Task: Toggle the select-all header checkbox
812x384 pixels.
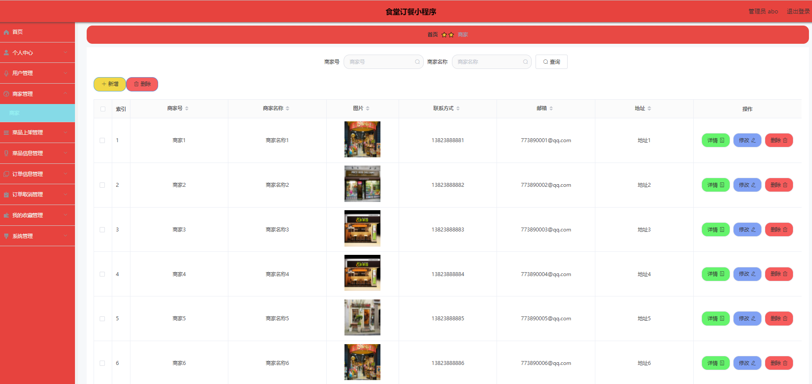Action: pyautogui.click(x=103, y=109)
